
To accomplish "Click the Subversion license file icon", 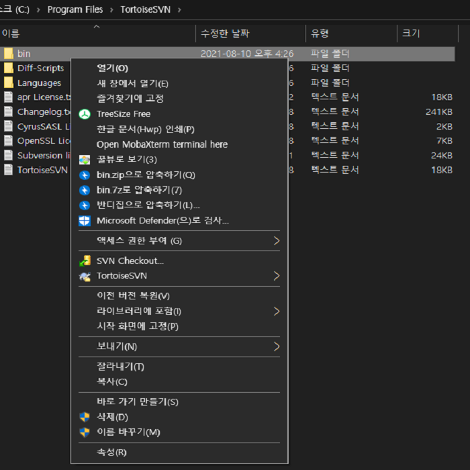I will (x=8, y=155).
